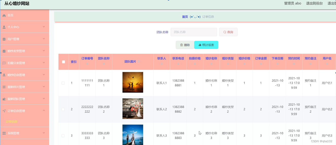Click the clipboard icon for 用户管理
Viewport: 336px width, 145px height.
click(4, 39)
